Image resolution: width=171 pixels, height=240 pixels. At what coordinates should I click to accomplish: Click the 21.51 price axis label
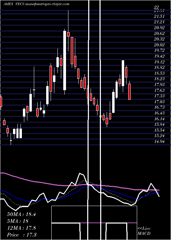coord(159,16)
